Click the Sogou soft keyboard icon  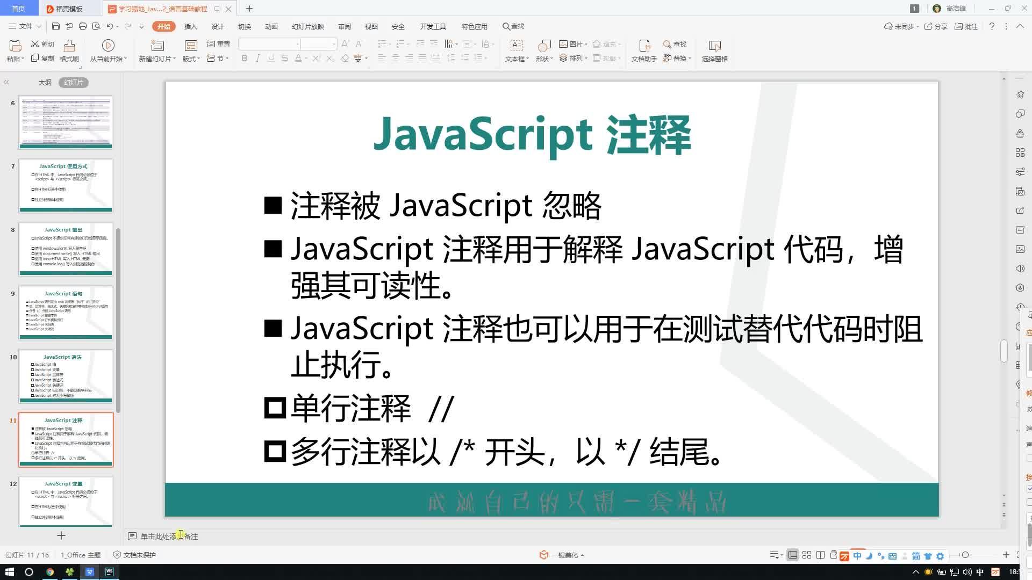click(892, 556)
